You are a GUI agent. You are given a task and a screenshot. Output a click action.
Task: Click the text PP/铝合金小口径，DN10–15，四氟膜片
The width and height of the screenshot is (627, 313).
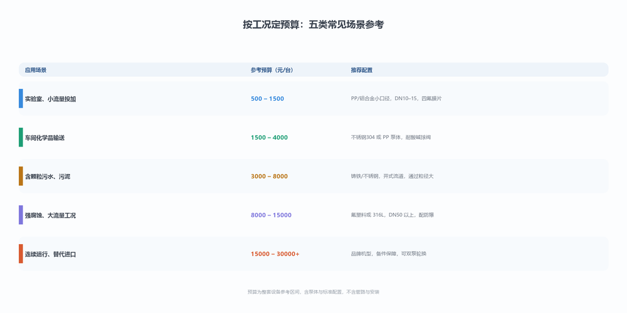pyautogui.click(x=396, y=99)
